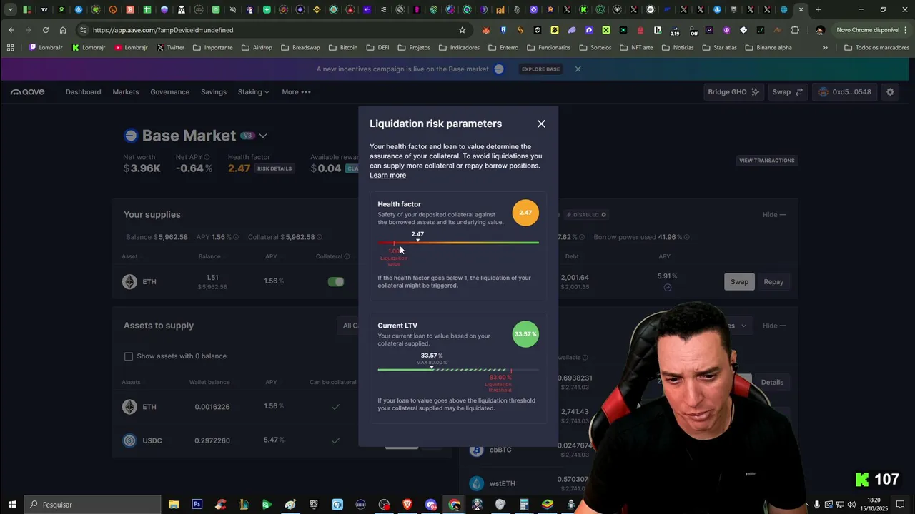Open RISK DETAILS next to health factor
Screen dimensions: 915x514
(274, 168)
